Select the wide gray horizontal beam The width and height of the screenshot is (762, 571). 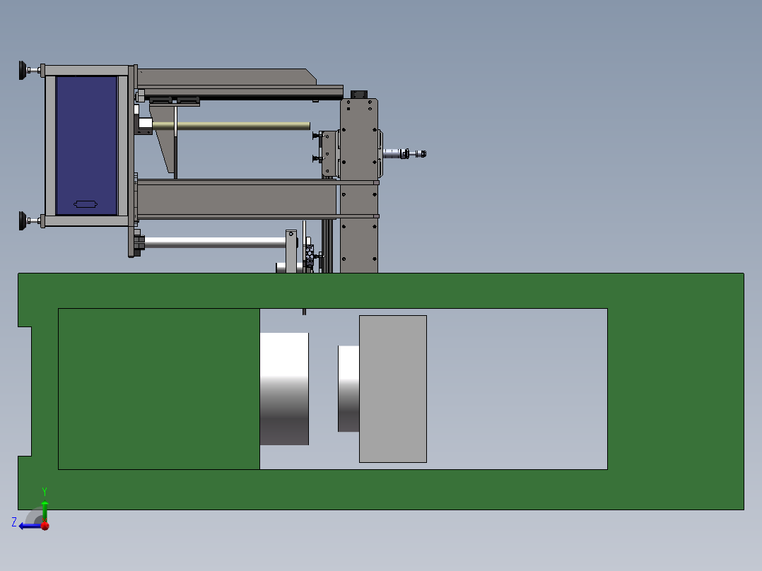[x=237, y=199]
